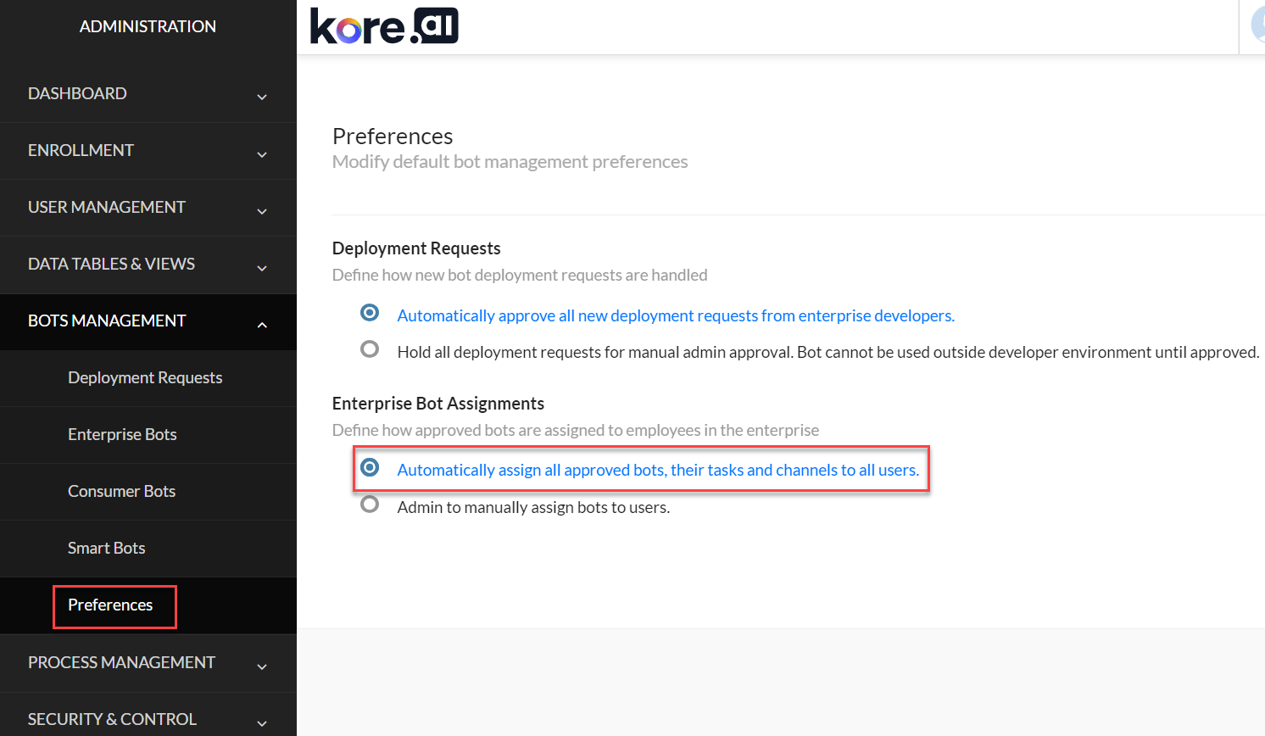Choose Admin to manually assign bots
The image size is (1265, 736).
[370, 505]
